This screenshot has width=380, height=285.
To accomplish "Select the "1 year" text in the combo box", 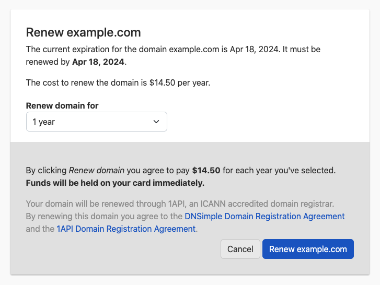I will pyautogui.click(x=44, y=122).
